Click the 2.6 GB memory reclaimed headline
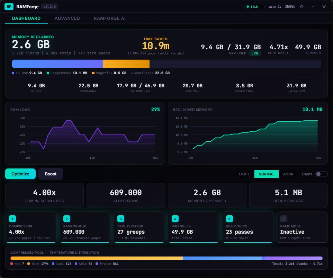The width and height of the screenshot is (333, 278). [x=31, y=44]
